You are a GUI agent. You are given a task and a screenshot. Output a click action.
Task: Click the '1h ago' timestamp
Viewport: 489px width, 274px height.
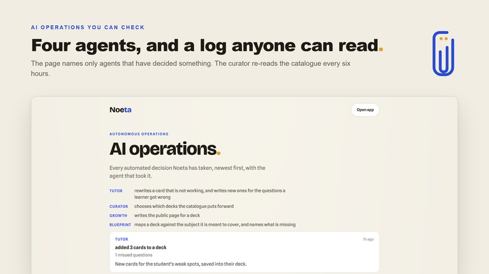coord(368,239)
